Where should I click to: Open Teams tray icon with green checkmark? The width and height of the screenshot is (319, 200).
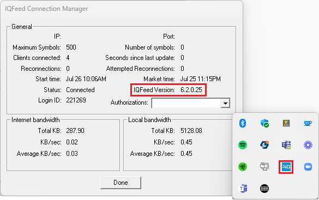click(286, 145)
